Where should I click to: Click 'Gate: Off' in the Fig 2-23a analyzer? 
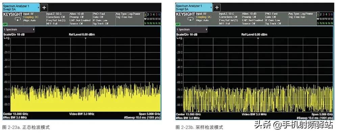[98, 17]
